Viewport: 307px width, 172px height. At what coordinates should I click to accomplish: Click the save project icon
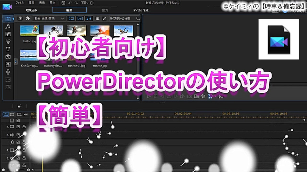(63, 3)
